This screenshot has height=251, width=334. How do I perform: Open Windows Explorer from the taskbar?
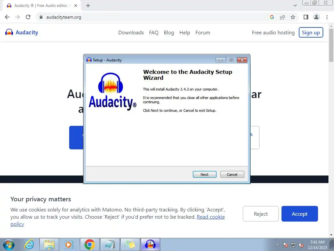tap(49, 244)
